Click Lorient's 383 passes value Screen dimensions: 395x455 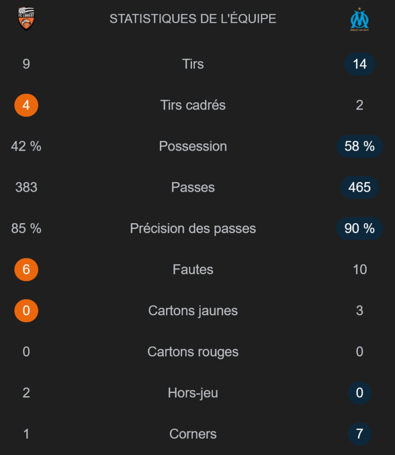pos(26,187)
